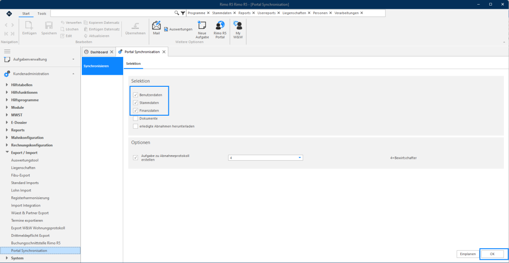Click the R5 application logo
The height and width of the screenshot is (263, 509).
coord(9,13)
